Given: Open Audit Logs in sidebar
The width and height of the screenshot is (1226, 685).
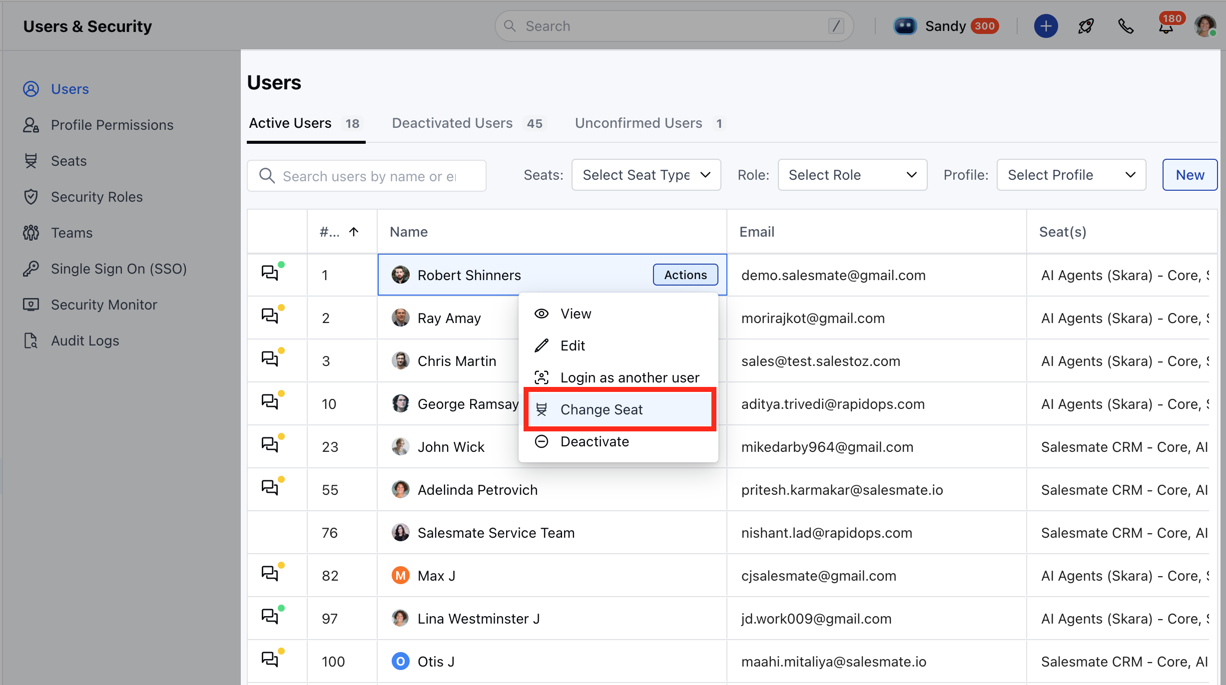Looking at the screenshot, I should point(85,341).
